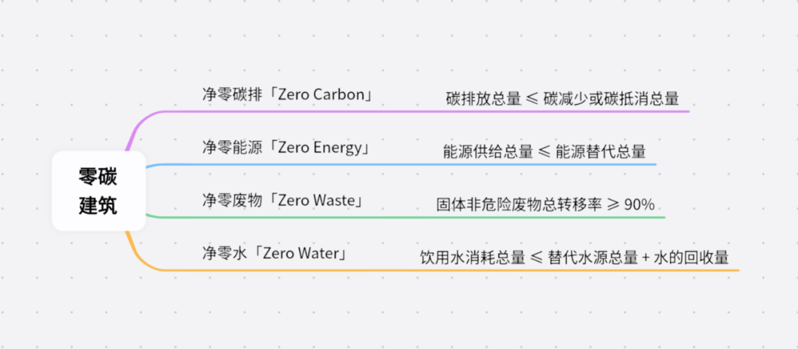Screen dimensions: 798x349
Task: Click the 90% value in the waste node
Action: tap(639, 204)
